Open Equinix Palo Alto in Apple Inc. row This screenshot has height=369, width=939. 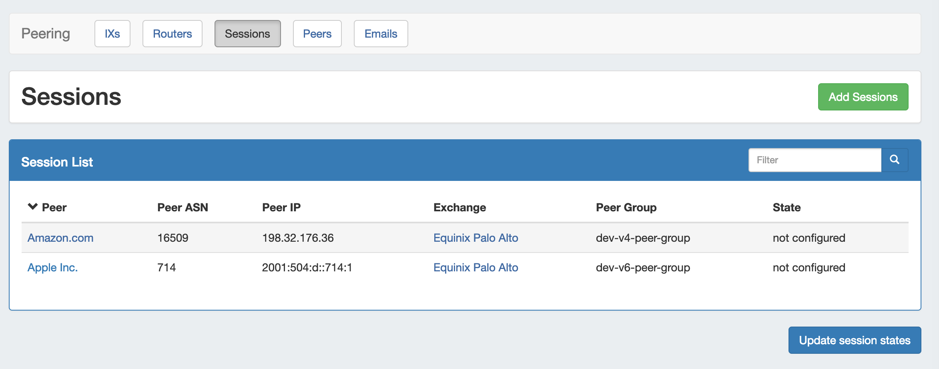[476, 267]
